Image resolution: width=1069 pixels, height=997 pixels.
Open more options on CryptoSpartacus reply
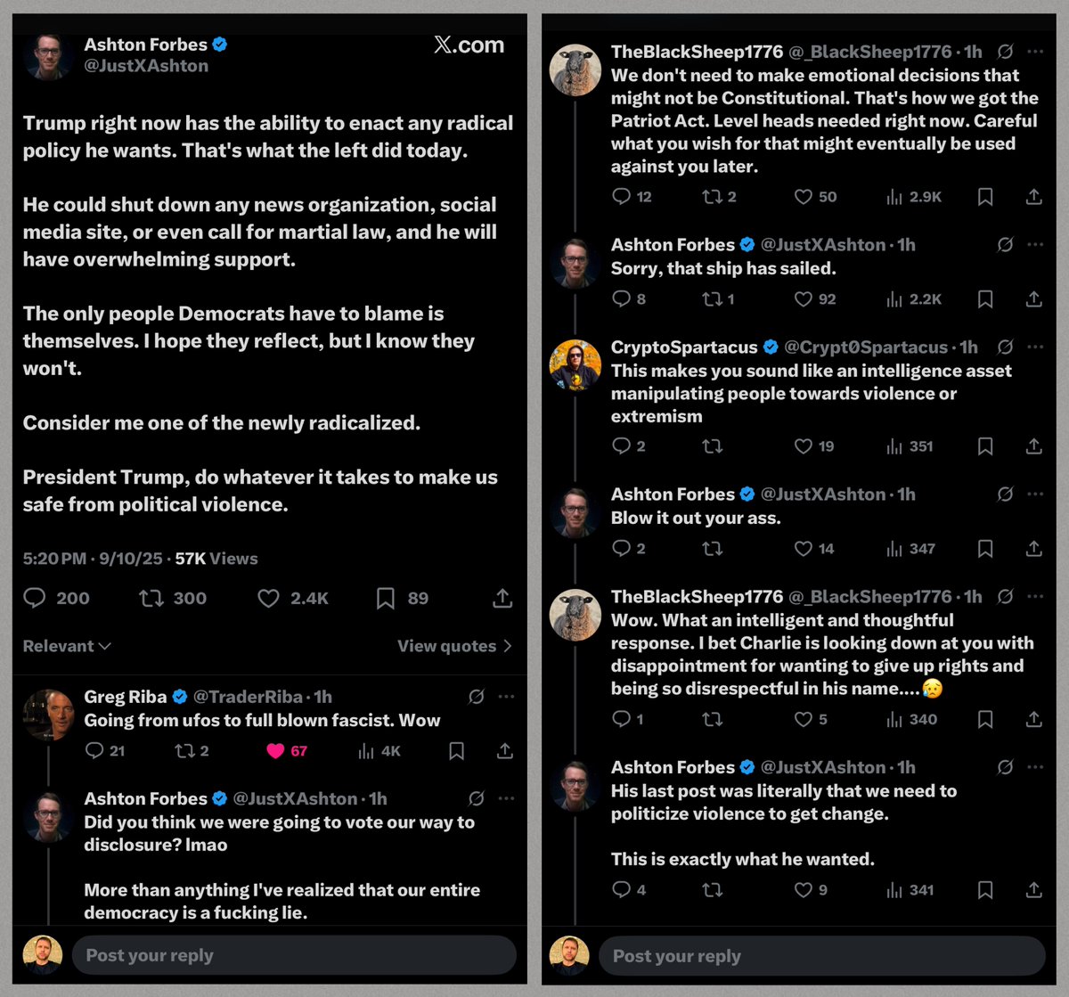click(1034, 347)
